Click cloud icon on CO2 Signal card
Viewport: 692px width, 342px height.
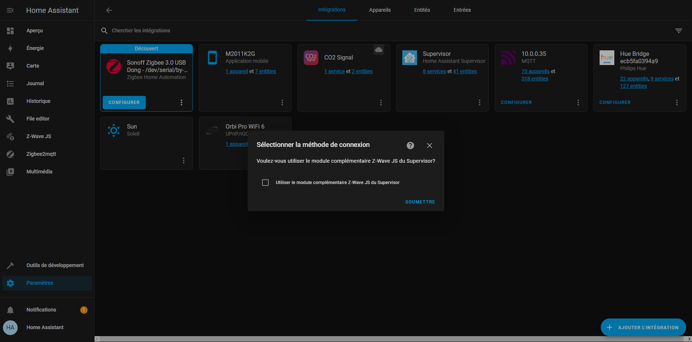coord(379,50)
